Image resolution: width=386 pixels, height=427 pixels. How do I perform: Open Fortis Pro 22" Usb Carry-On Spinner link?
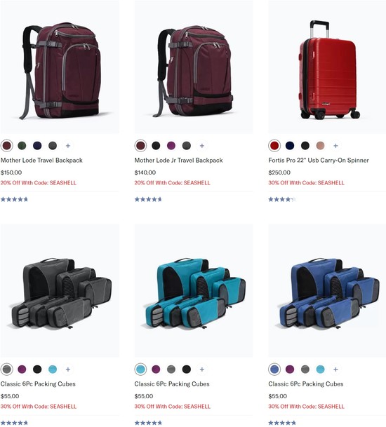pos(319,160)
